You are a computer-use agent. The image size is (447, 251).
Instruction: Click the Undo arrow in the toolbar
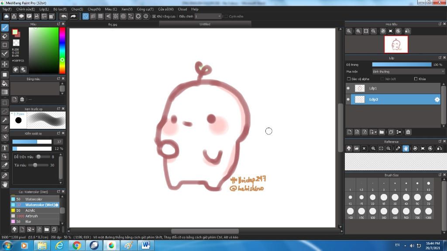[64, 16]
